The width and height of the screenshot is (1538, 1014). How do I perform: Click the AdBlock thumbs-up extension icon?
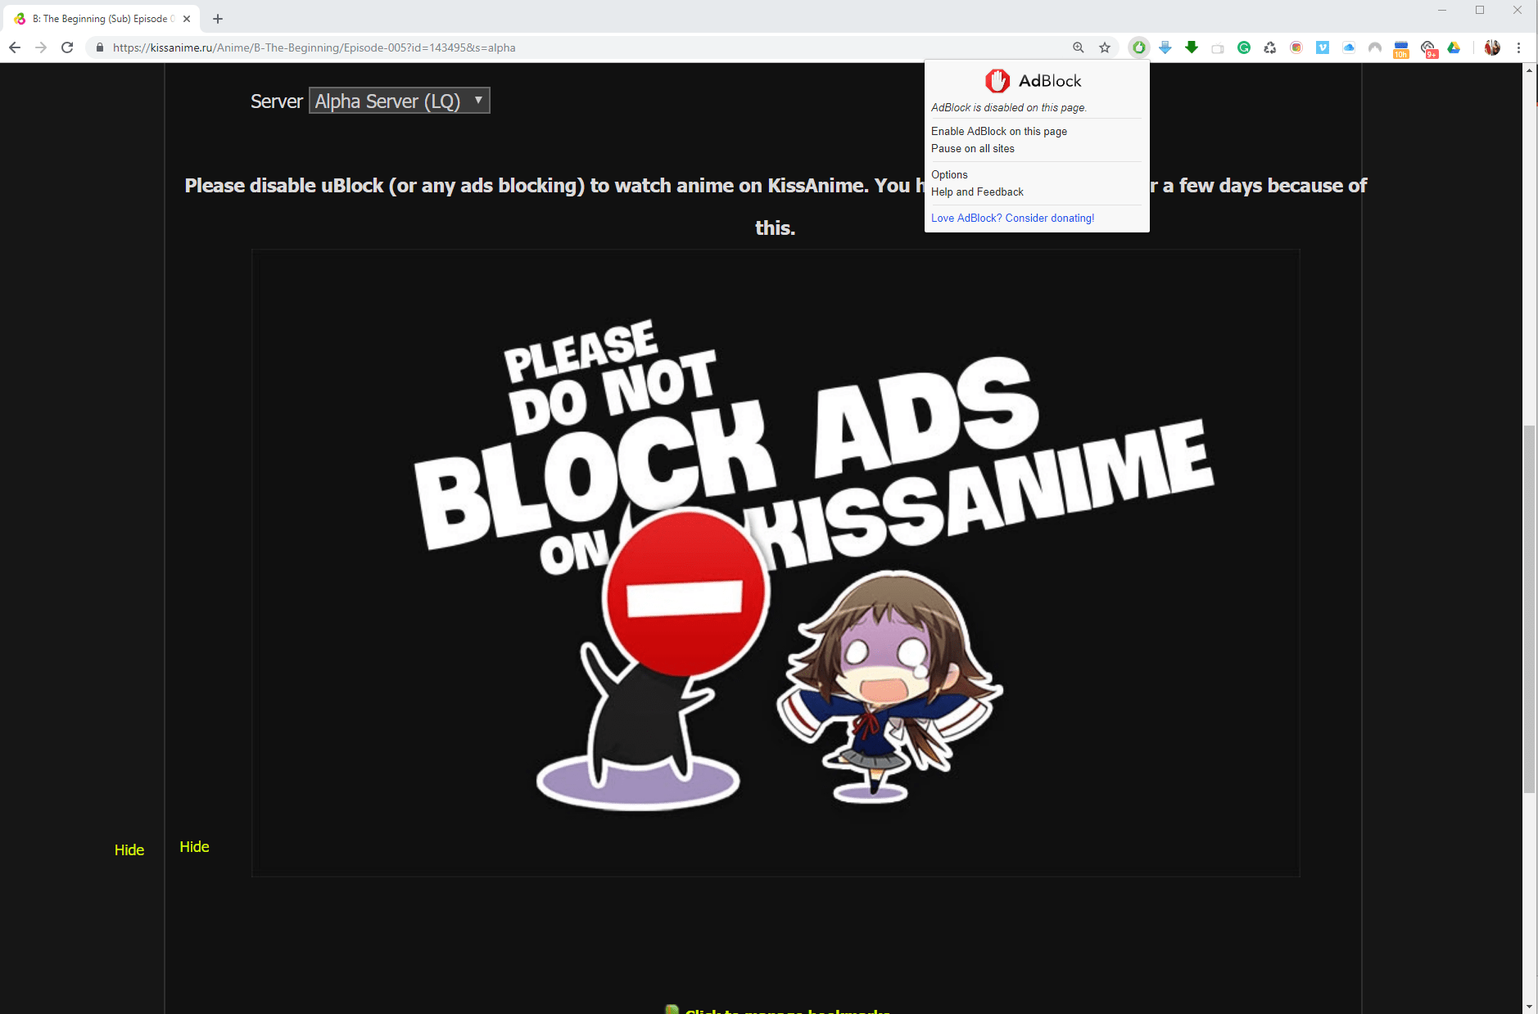pos(1138,47)
